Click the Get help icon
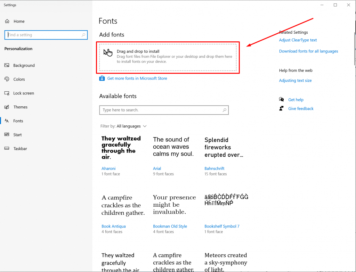The height and width of the screenshot is (272, 356). pyautogui.click(x=281, y=99)
